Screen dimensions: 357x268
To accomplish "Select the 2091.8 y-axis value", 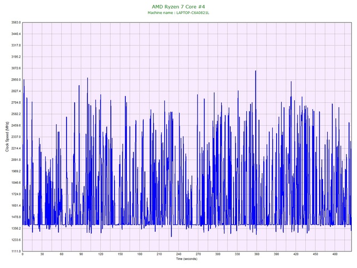I will [16, 160].
